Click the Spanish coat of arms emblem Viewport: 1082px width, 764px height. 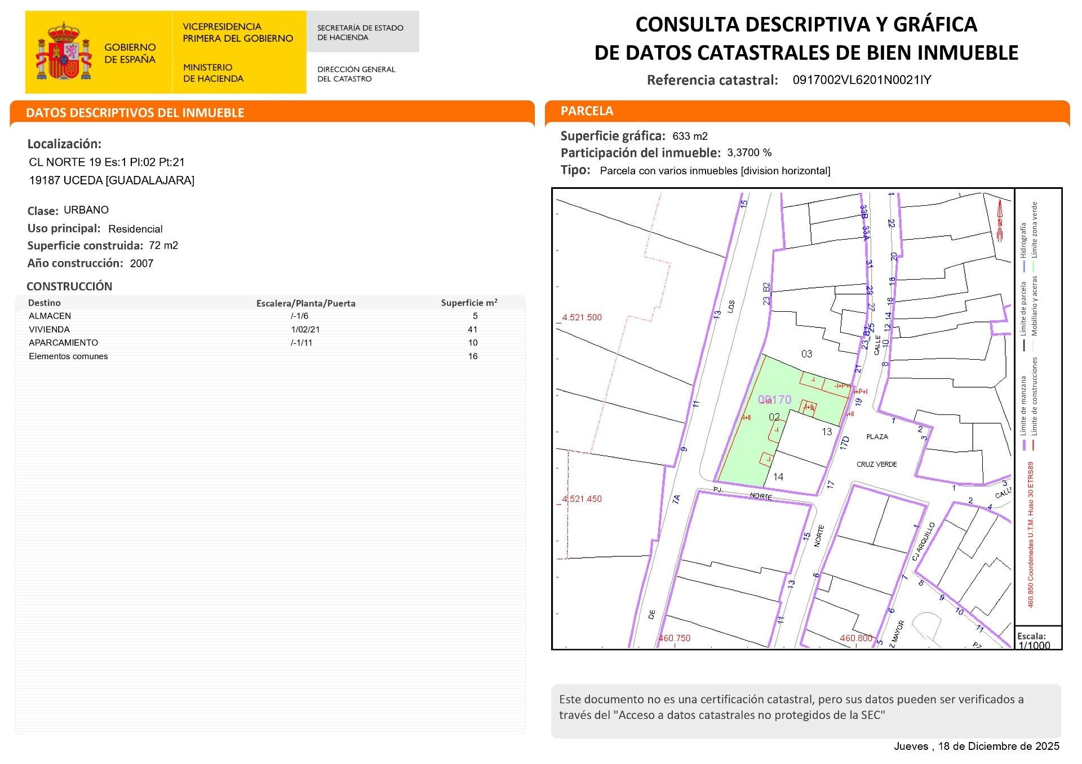pos(63,51)
